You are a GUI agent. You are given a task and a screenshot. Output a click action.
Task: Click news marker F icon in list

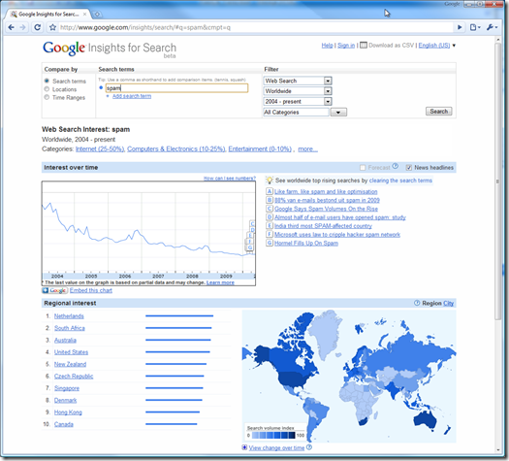pyautogui.click(x=270, y=234)
